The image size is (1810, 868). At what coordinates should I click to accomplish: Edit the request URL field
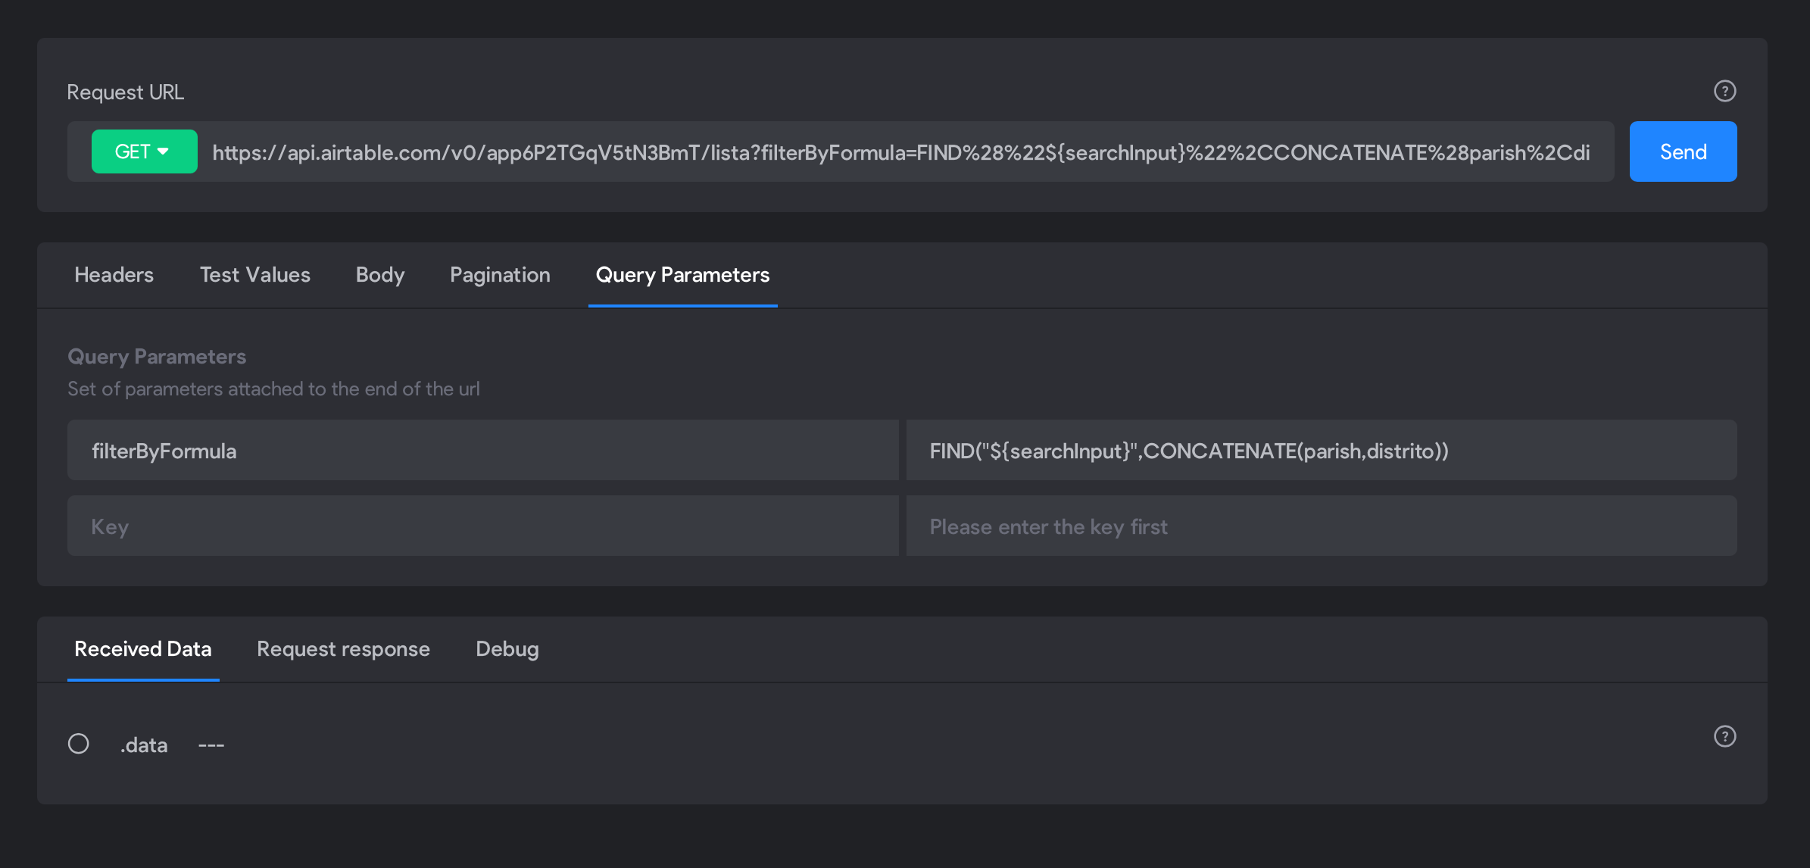click(900, 152)
